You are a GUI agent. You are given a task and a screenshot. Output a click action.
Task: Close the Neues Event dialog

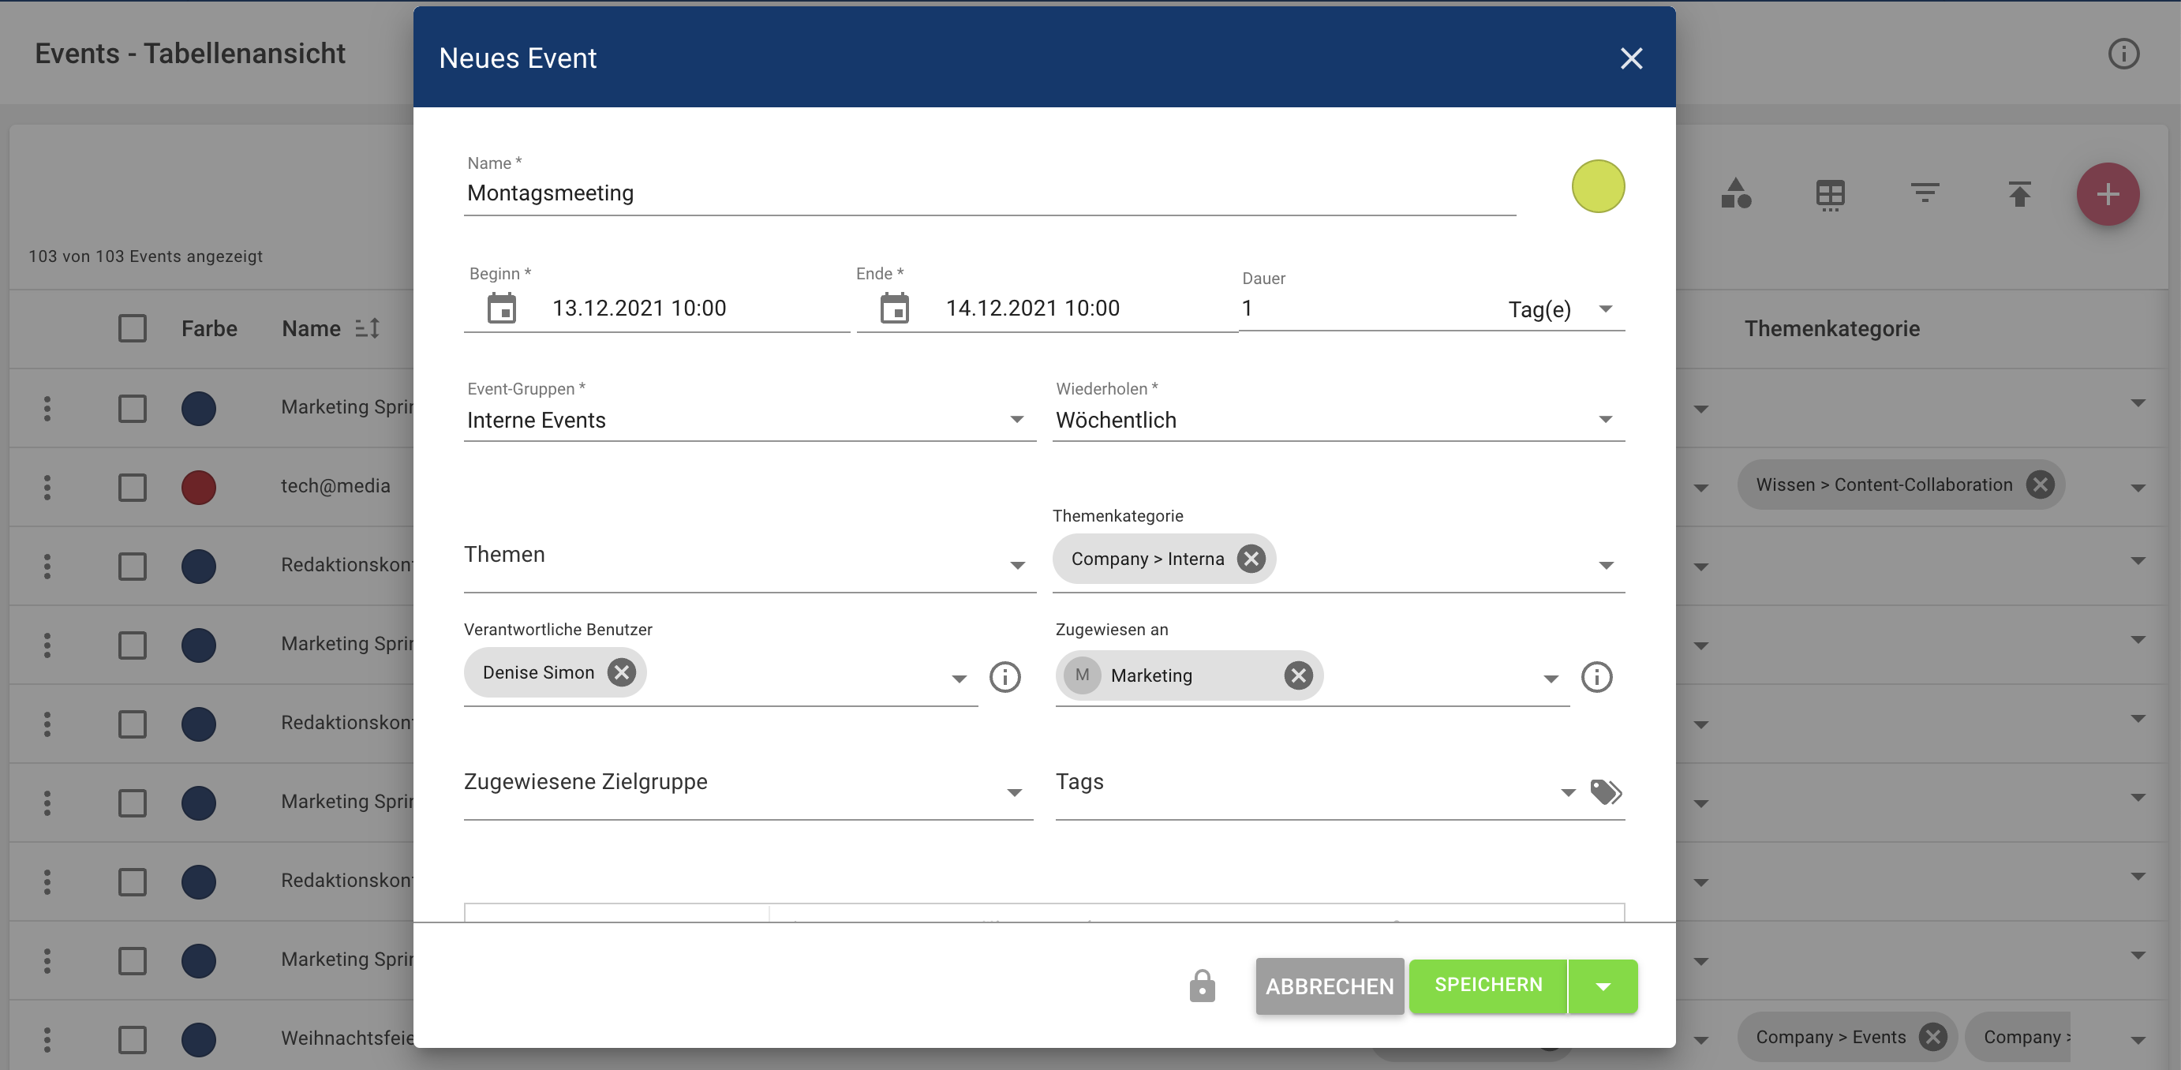click(x=1631, y=58)
